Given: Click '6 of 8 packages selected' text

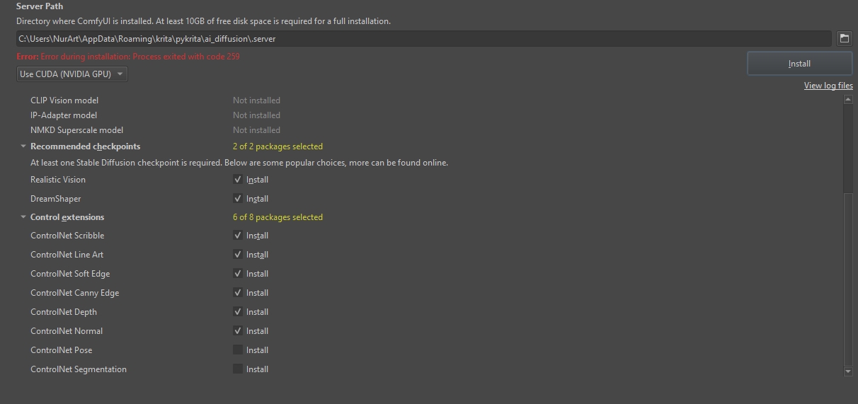Looking at the screenshot, I should pyautogui.click(x=278, y=217).
